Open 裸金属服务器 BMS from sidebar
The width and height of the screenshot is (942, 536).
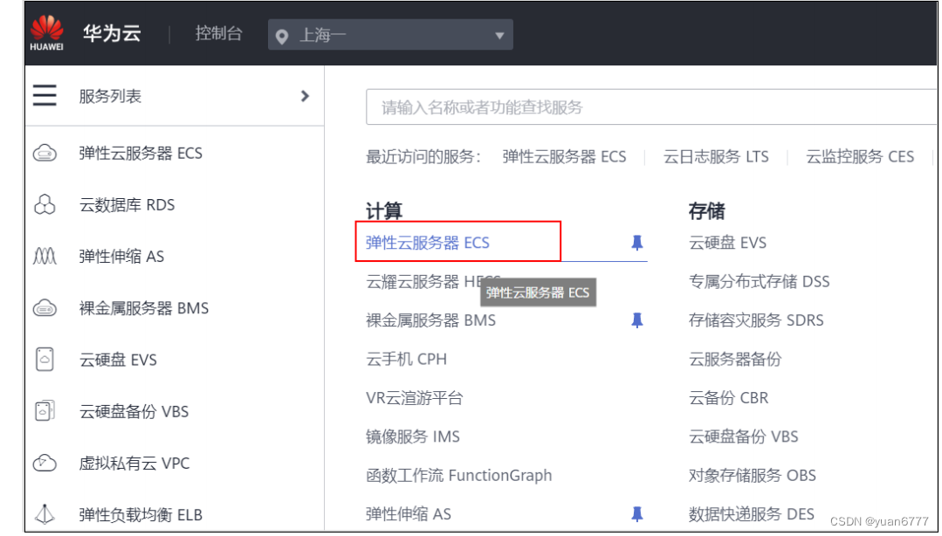143,308
